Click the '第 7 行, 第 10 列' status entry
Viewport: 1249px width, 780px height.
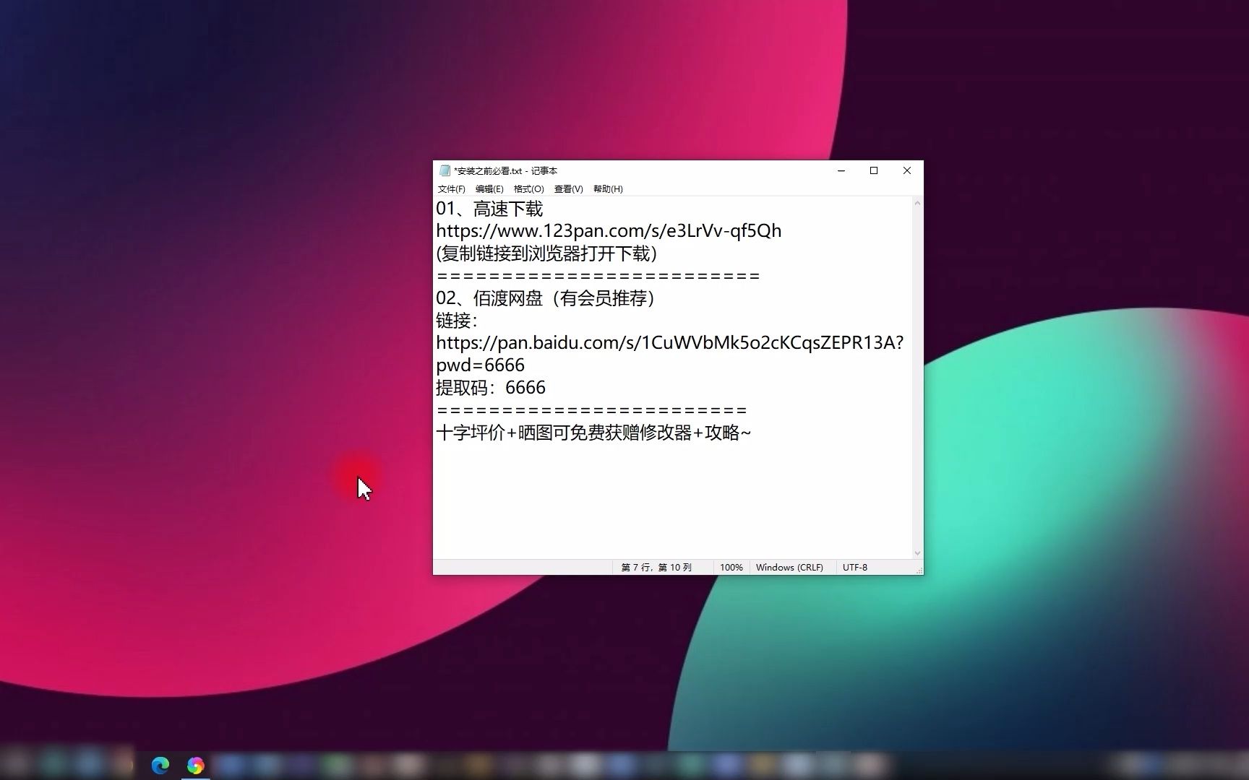tap(656, 568)
